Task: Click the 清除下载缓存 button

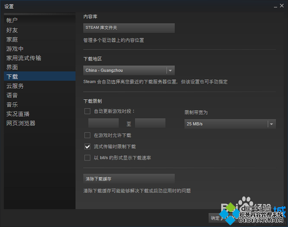Action: [x=129, y=179]
